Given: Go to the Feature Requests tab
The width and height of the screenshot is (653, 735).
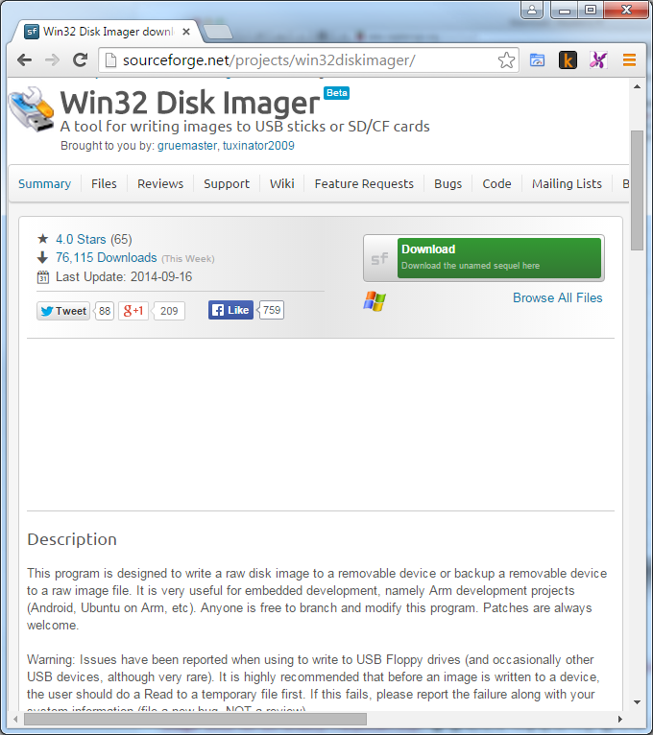Looking at the screenshot, I should coord(364,183).
